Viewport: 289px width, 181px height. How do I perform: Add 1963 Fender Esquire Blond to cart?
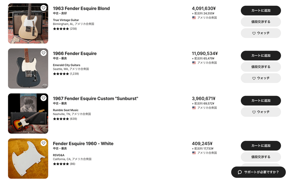click(261, 10)
